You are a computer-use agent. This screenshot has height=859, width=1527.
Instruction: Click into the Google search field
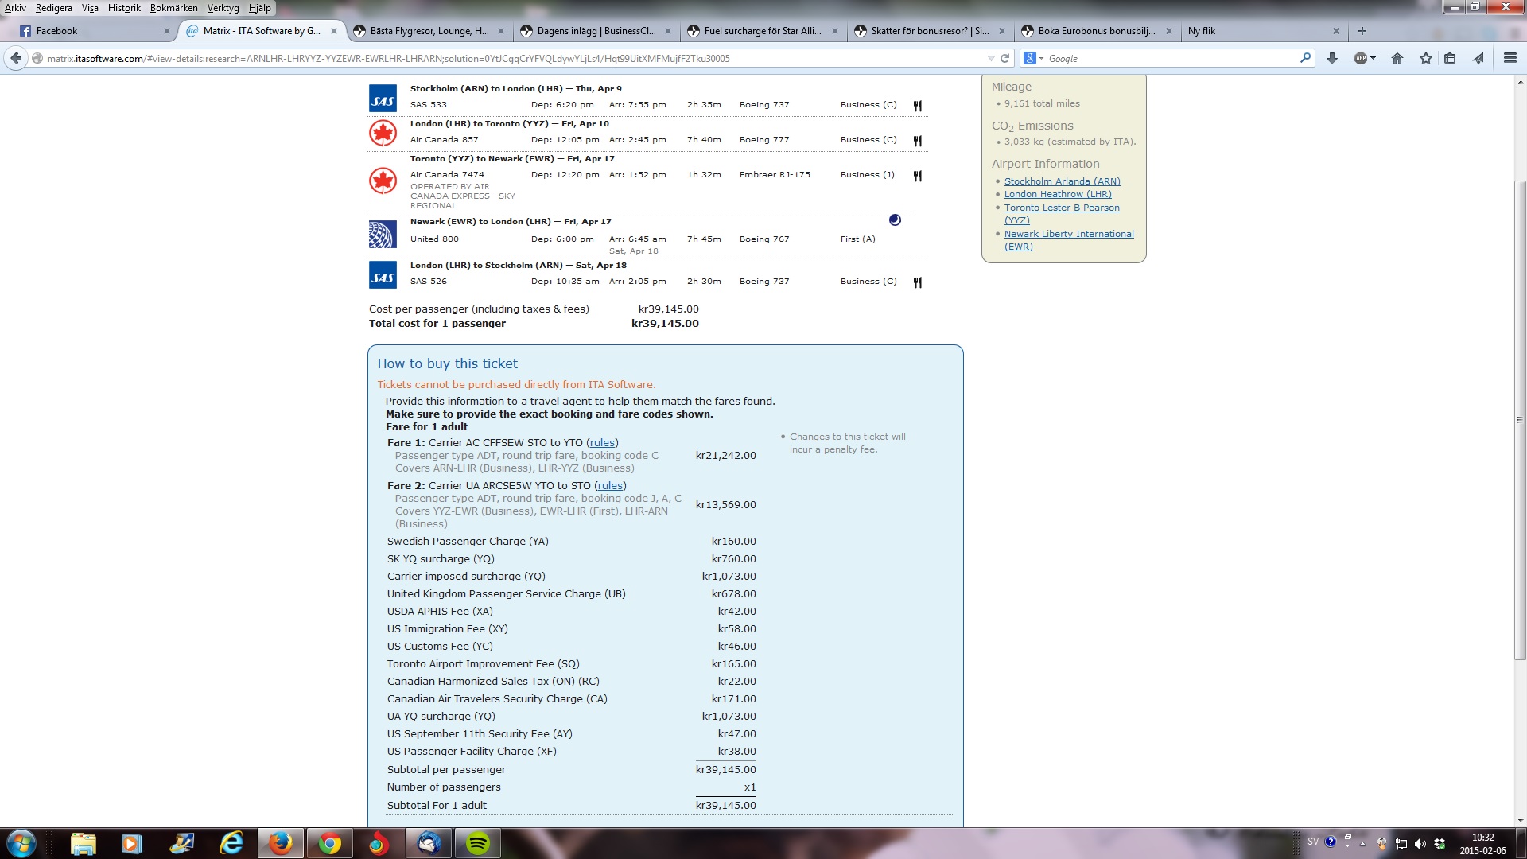pyautogui.click(x=1169, y=58)
